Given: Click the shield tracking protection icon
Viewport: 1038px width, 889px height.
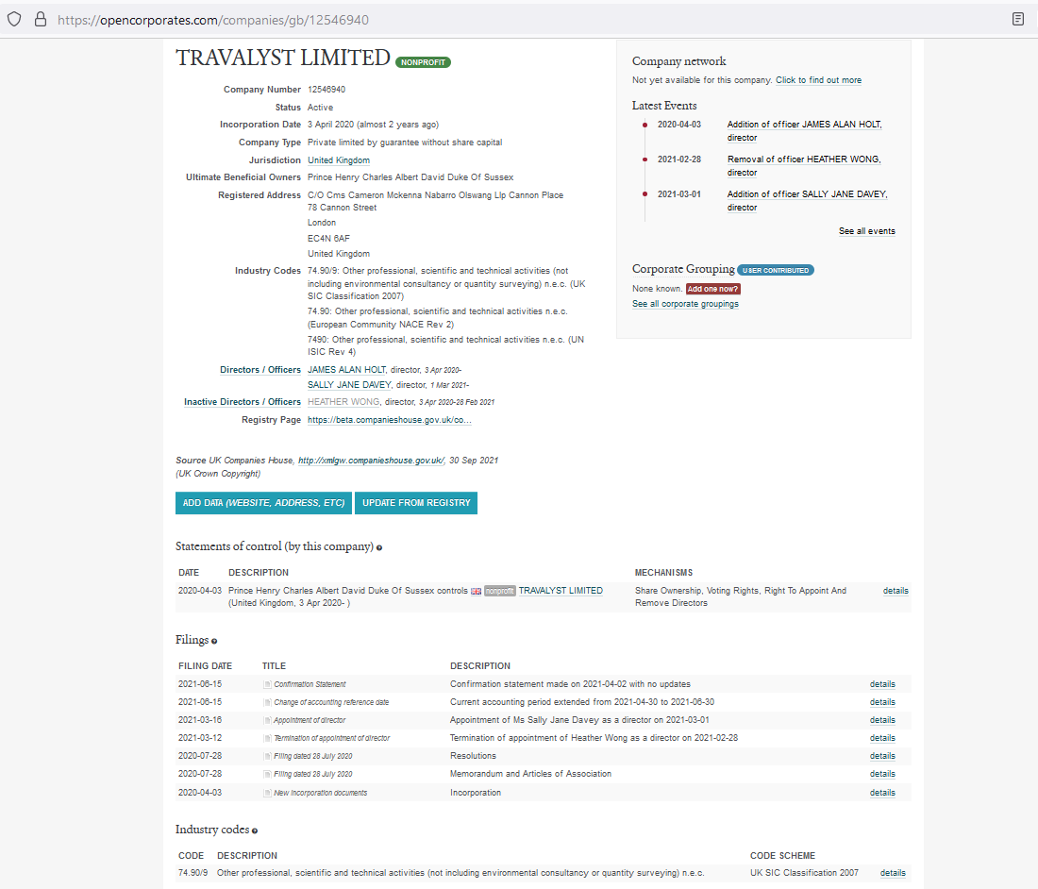Looking at the screenshot, I should click(14, 19).
